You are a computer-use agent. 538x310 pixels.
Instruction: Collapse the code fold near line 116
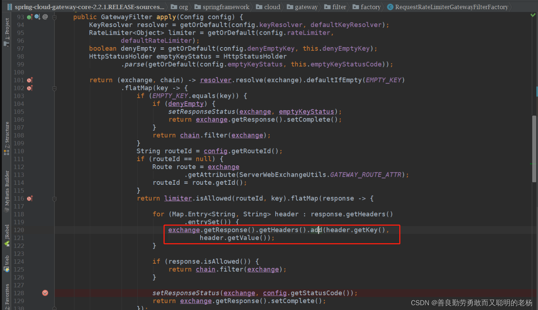54,198
